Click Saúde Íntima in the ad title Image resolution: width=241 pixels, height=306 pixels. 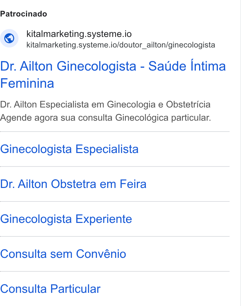click(187, 66)
